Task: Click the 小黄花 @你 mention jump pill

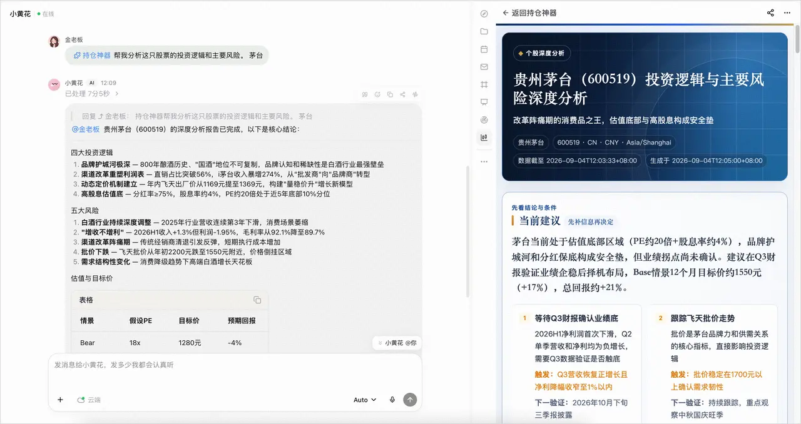Action: pyautogui.click(x=397, y=343)
